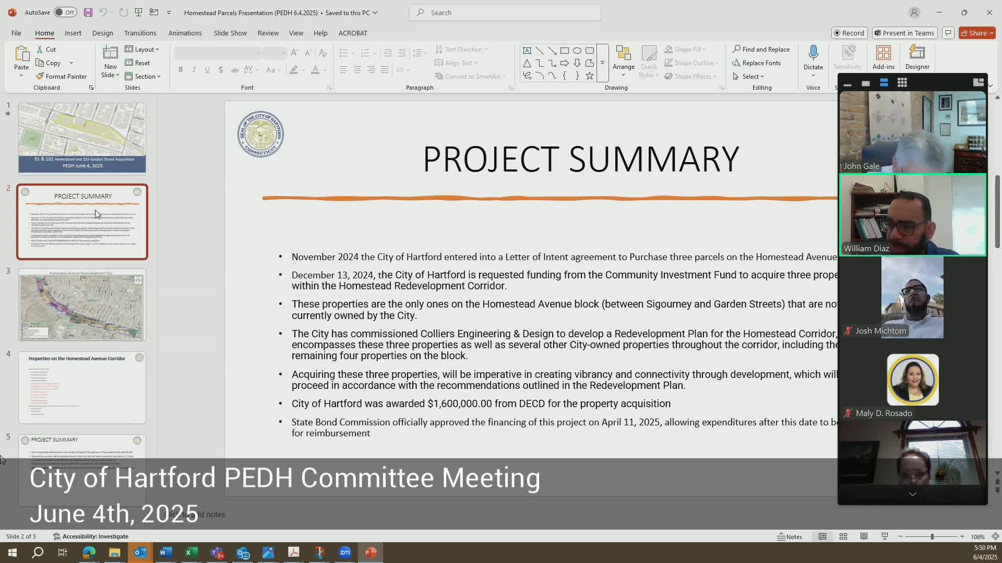Open font name combo box
This screenshot has height=563, width=1002.
[218, 53]
